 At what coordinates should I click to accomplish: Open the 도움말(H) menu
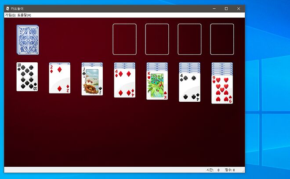[x=24, y=15]
